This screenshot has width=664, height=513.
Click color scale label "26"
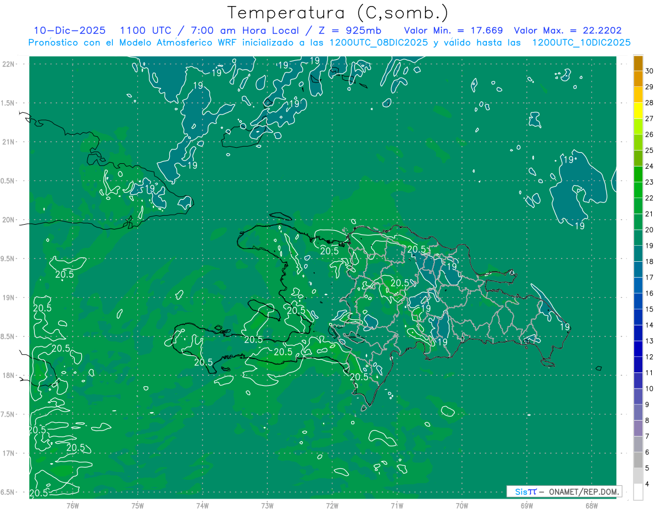[x=650, y=134]
